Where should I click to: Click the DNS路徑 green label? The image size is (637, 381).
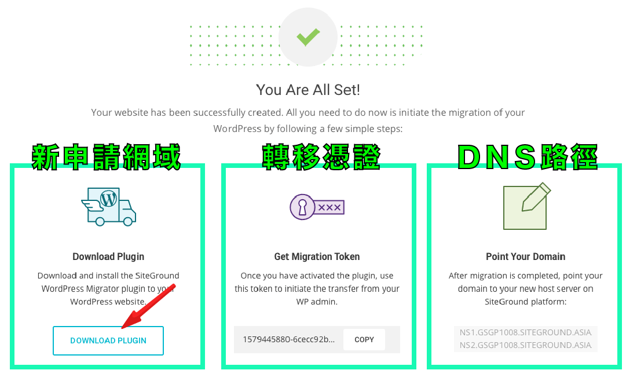(528, 157)
